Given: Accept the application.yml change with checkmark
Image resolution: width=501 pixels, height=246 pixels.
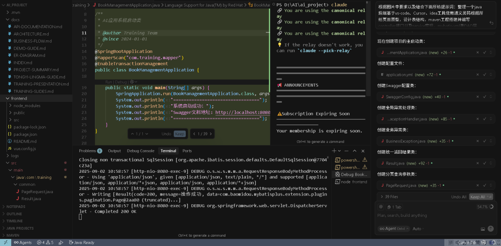Looking at the screenshot, I should pyautogui.click(x=484, y=75).
